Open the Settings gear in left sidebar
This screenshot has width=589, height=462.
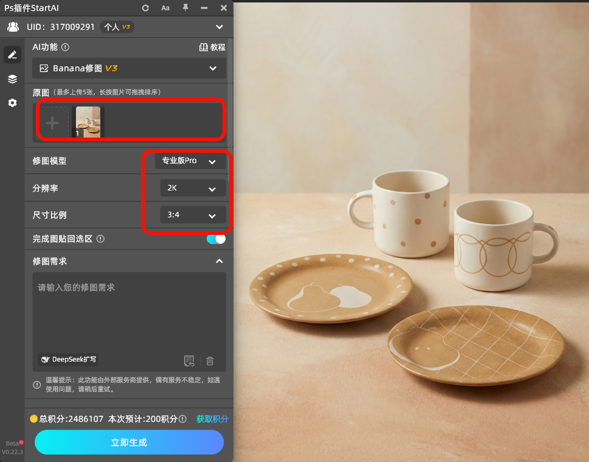pyautogui.click(x=12, y=103)
